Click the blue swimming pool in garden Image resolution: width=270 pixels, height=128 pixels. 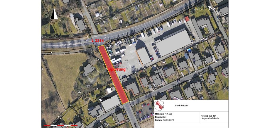(189, 50)
